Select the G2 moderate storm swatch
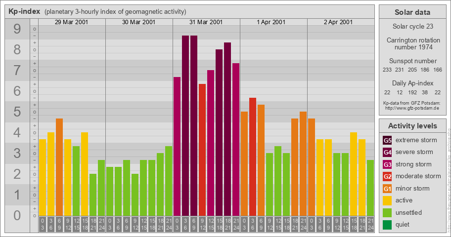Viewport: 451px width, 237px height. click(x=387, y=176)
